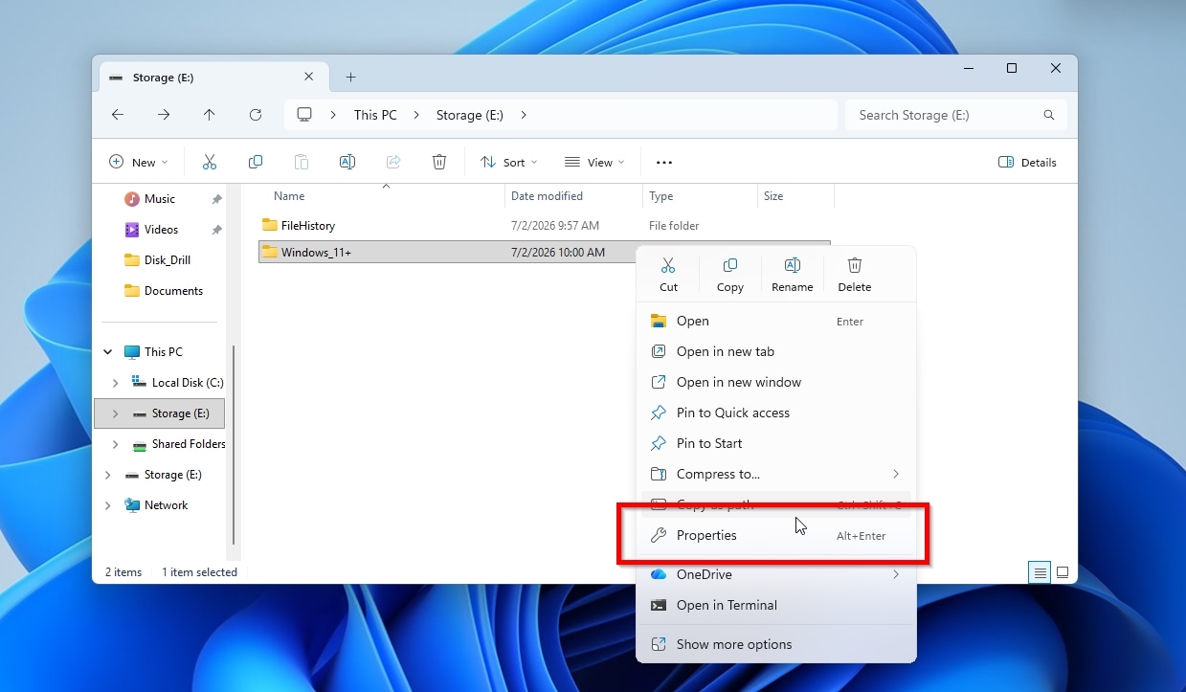Screen dimensions: 1186x692
Task: Select Open in new window
Action: point(776,382)
